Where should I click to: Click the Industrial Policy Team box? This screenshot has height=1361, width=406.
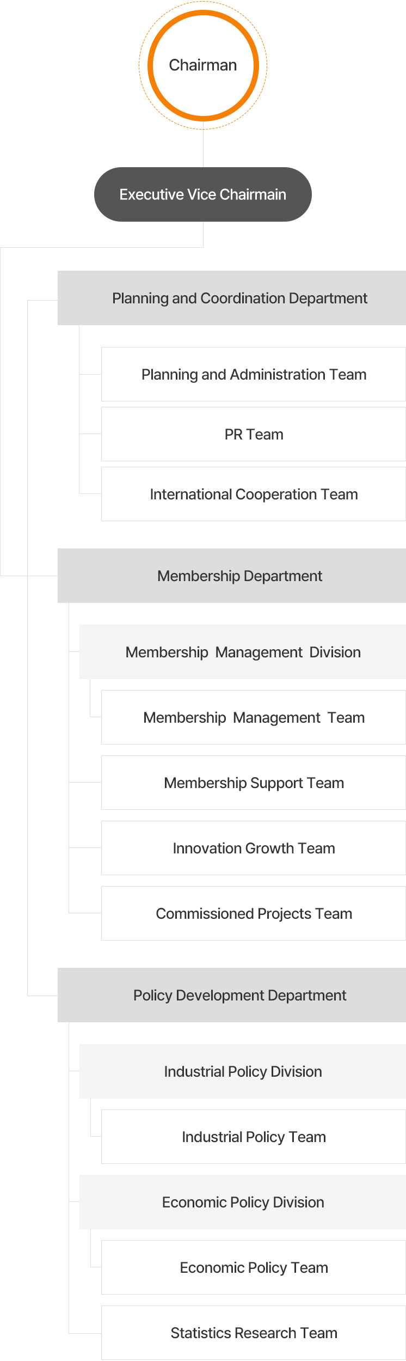254,1137
